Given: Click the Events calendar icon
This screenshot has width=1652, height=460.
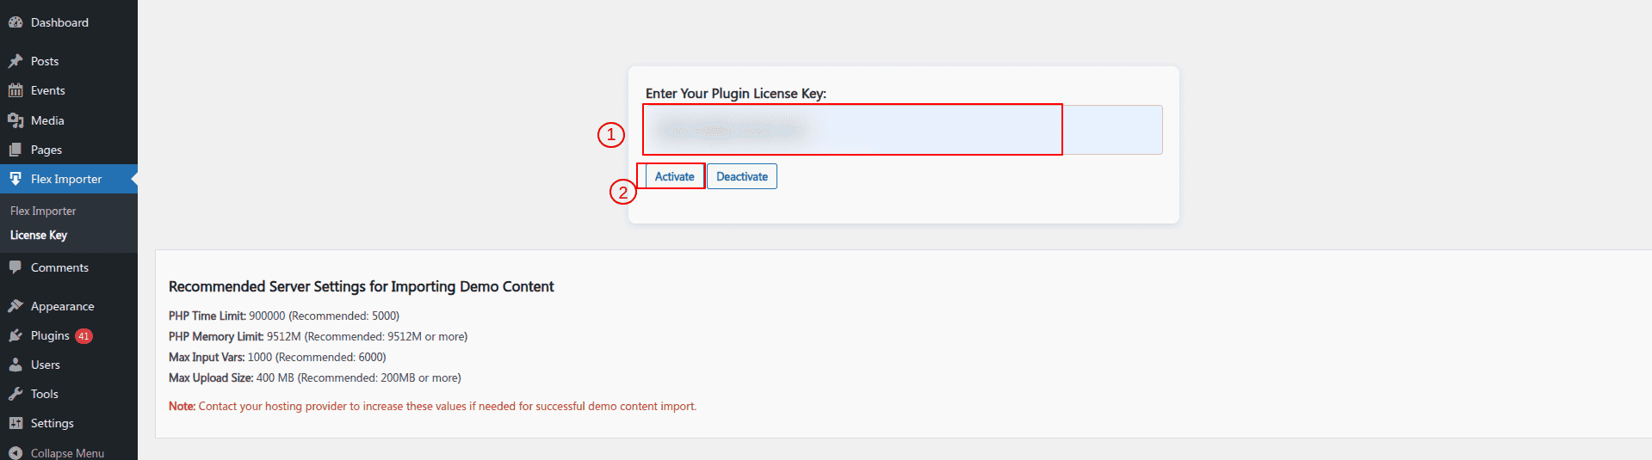Looking at the screenshot, I should click(x=15, y=90).
